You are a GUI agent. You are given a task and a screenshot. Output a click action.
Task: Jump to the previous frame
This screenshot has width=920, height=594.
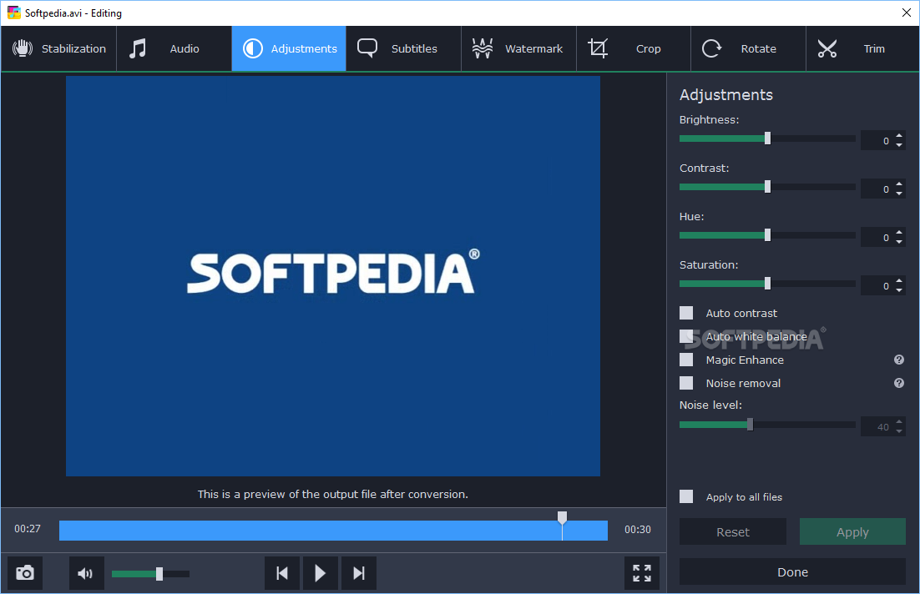[282, 573]
